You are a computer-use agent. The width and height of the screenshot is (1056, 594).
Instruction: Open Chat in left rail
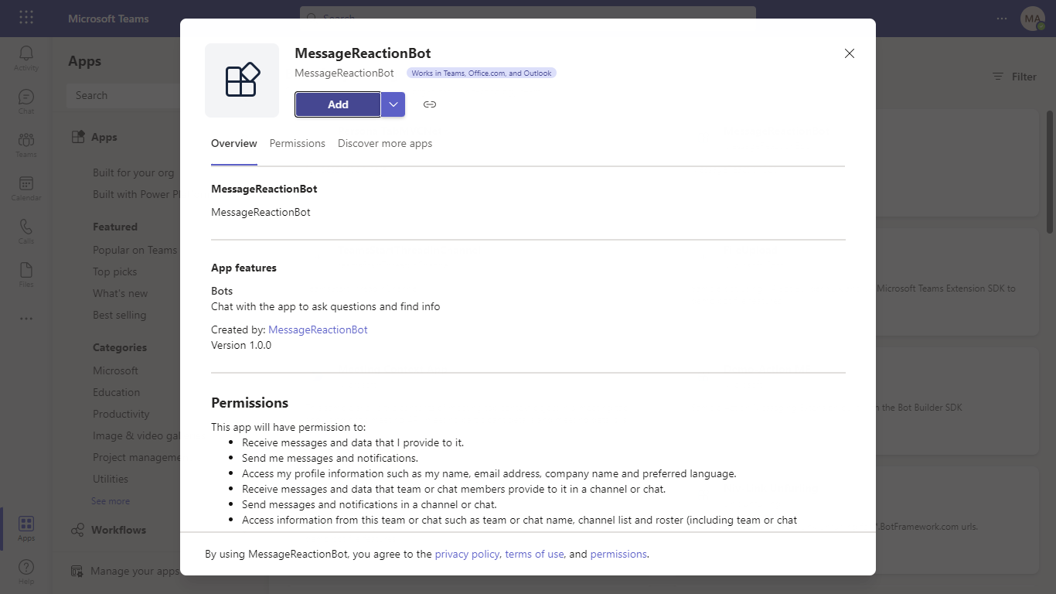coord(26,101)
